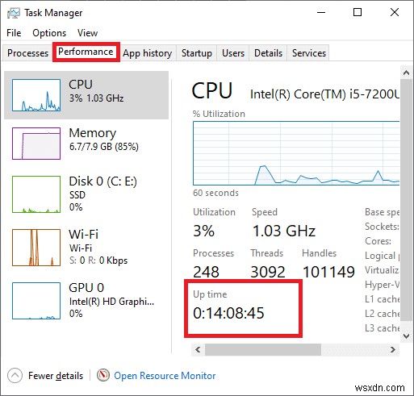Open the Startup tab
The width and height of the screenshot is (414, 396).
click(x=197, y=53)
